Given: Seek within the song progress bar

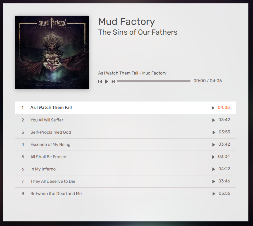Looking at the screenshot, I should pos(154,81).
